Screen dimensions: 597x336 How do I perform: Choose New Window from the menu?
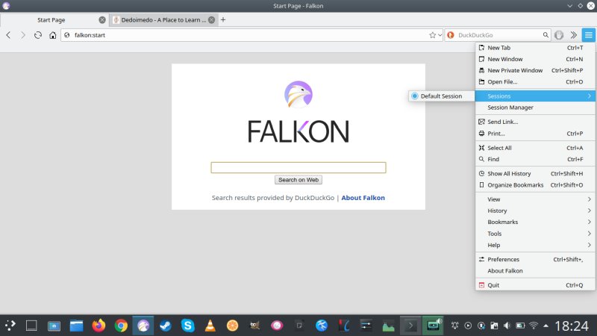point(535,59)
